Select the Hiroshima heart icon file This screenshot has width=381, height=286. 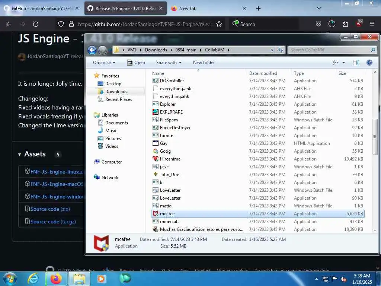[x=156, y=159]
